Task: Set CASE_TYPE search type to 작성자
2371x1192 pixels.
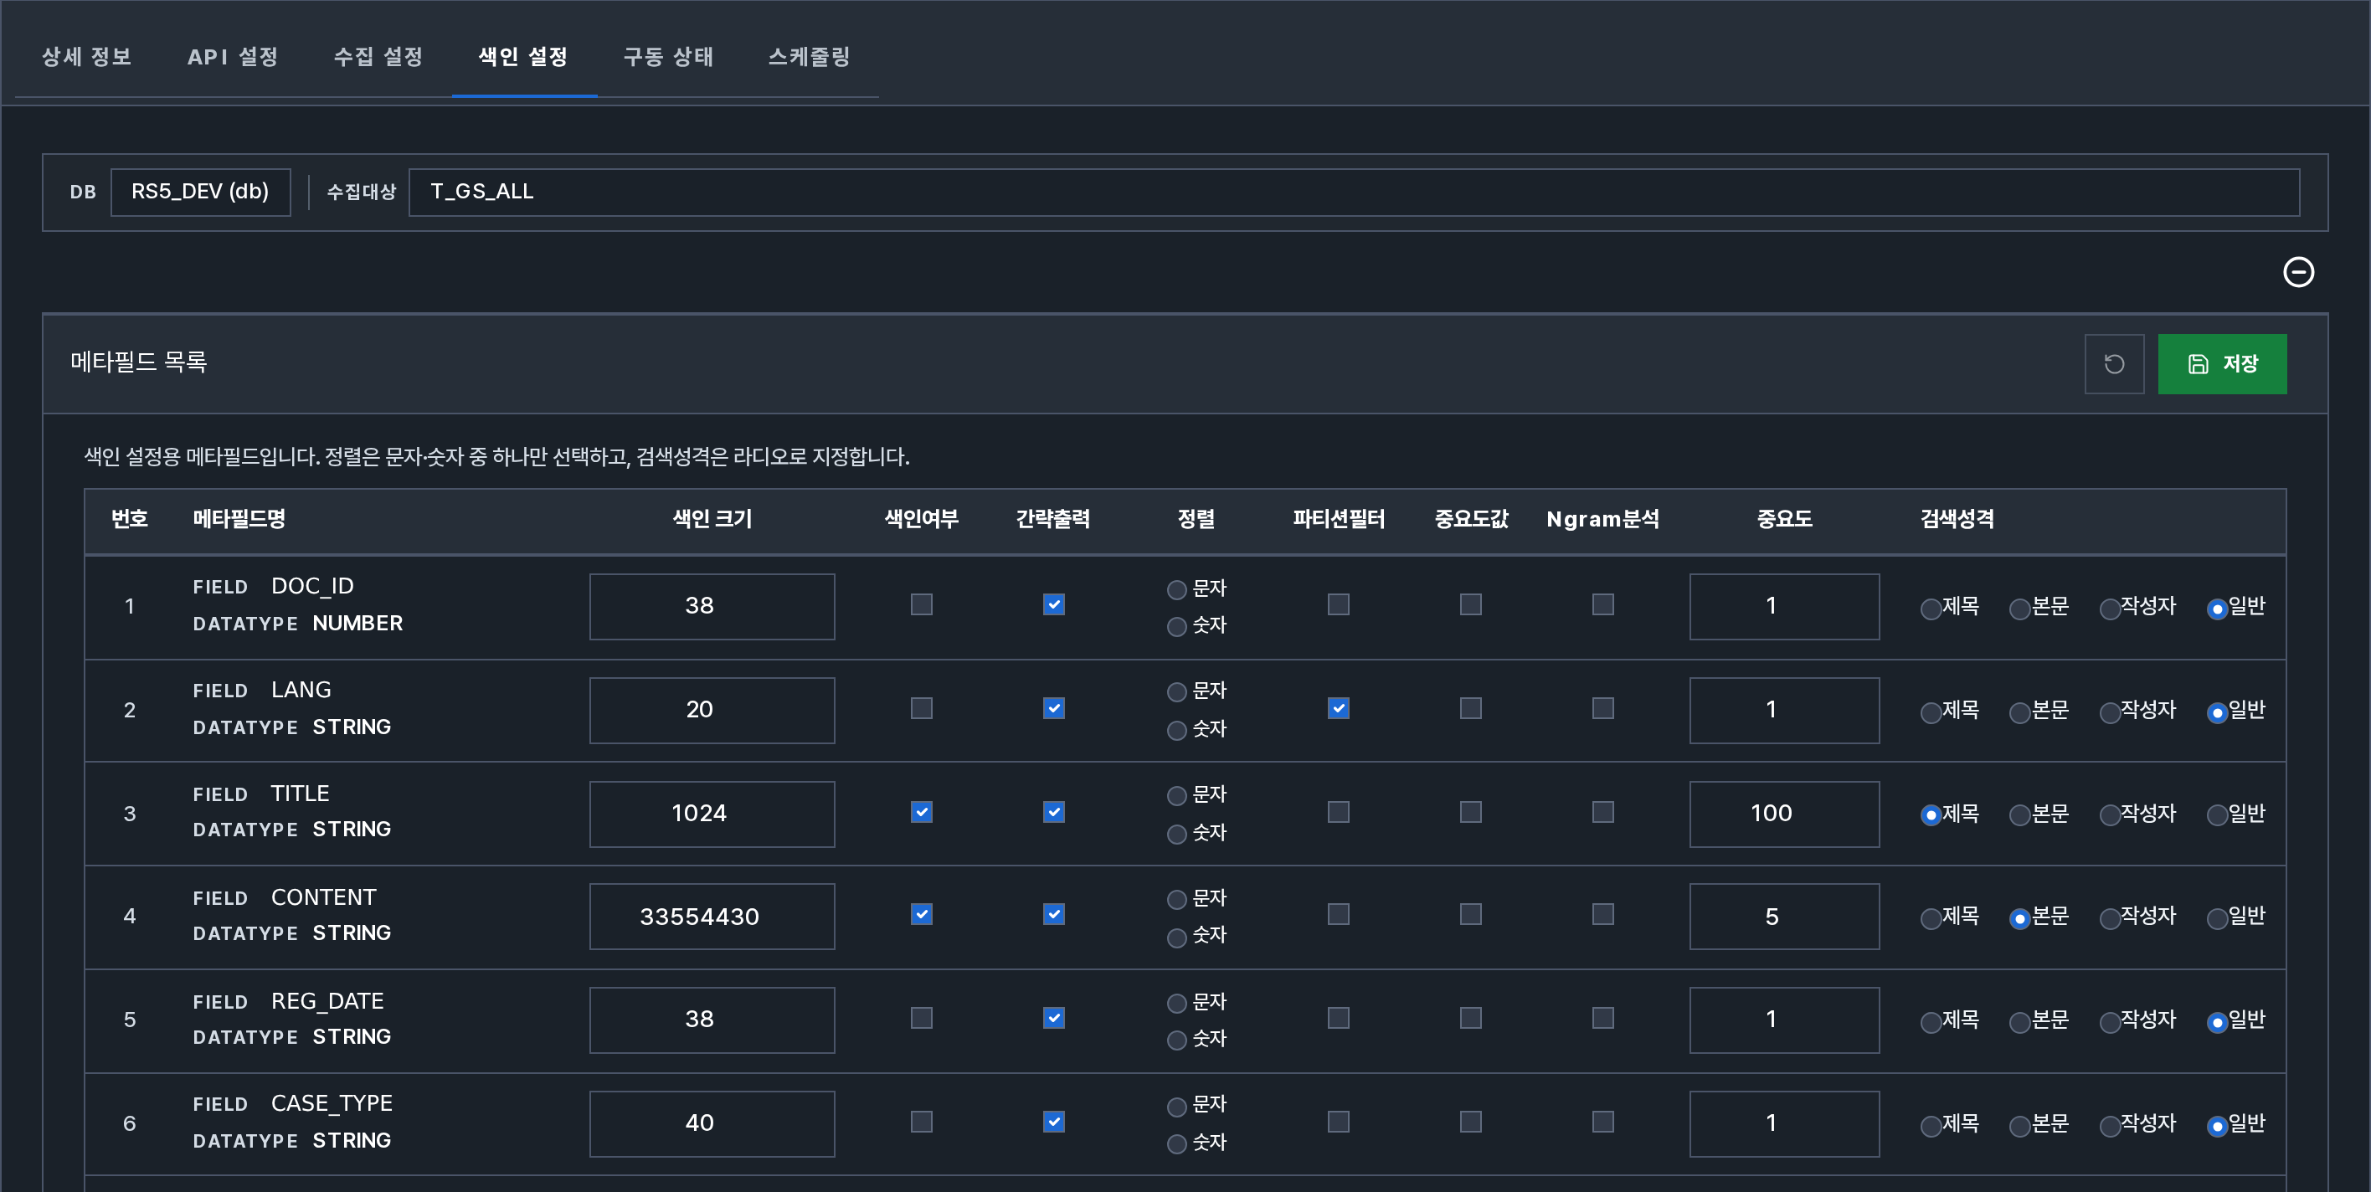Action: [2109, 1126]
